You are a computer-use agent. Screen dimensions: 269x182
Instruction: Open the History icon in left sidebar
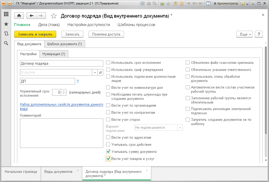click(6, 33)
